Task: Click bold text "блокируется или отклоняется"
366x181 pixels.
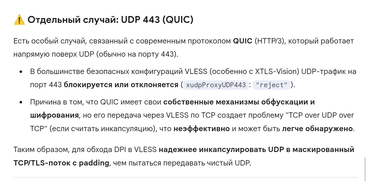Action: tap(121, 85)
